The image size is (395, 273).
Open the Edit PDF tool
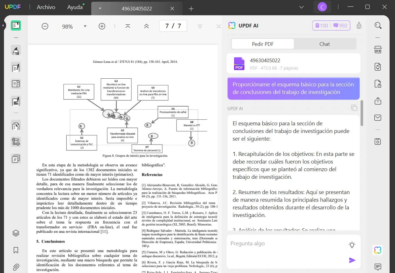pyautogui.click(x=16, y=68)
